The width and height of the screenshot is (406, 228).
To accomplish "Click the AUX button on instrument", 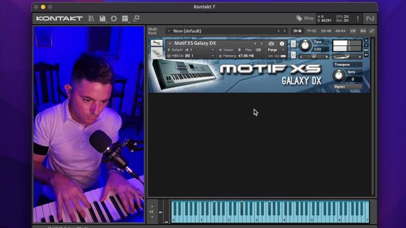I will click(x=366, y=50).
